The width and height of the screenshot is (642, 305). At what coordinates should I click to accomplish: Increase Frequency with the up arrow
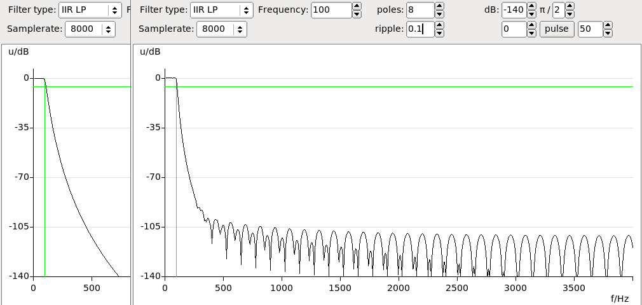pyautogui.click(x=357, y=6)
